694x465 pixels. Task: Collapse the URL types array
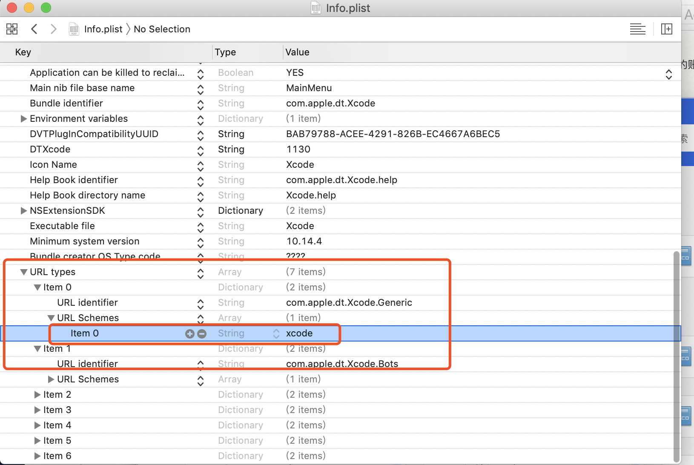click(24, 272)
